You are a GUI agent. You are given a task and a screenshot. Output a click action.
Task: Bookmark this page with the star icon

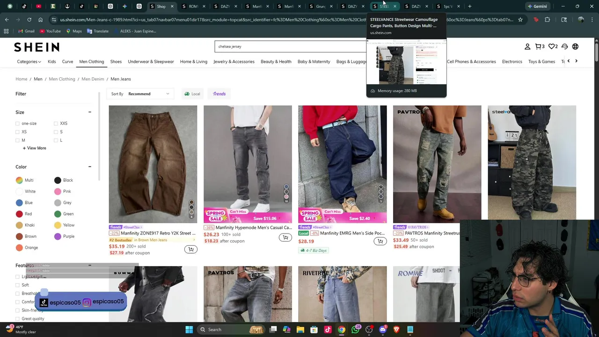520,20
